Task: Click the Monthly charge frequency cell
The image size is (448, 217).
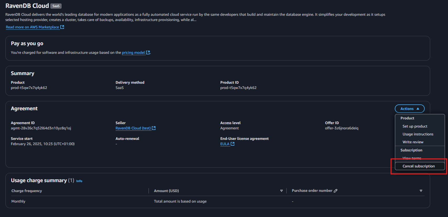Action: click(x=18, y=201)
